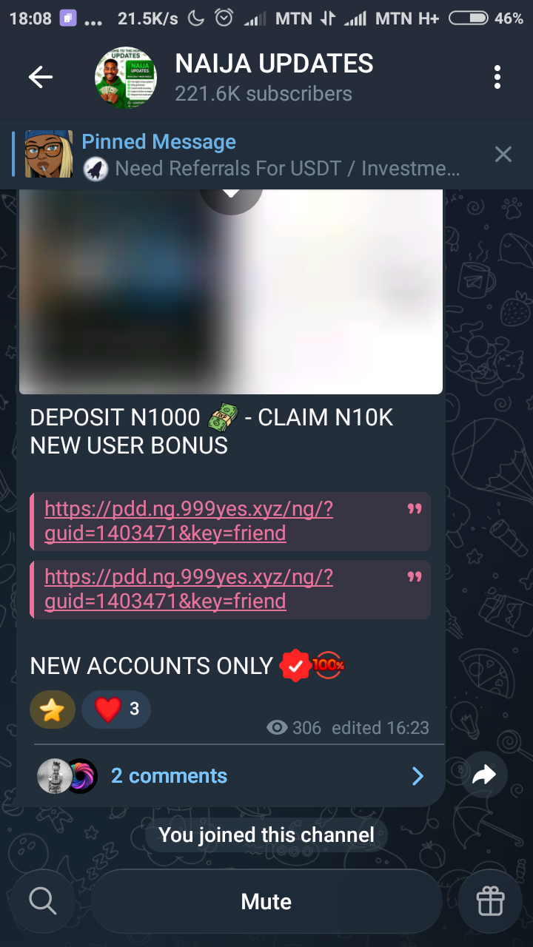The height and width of the screenshot is (947, 533).
Task: Expand comments using the right chevron
Action: coord(418,775)
